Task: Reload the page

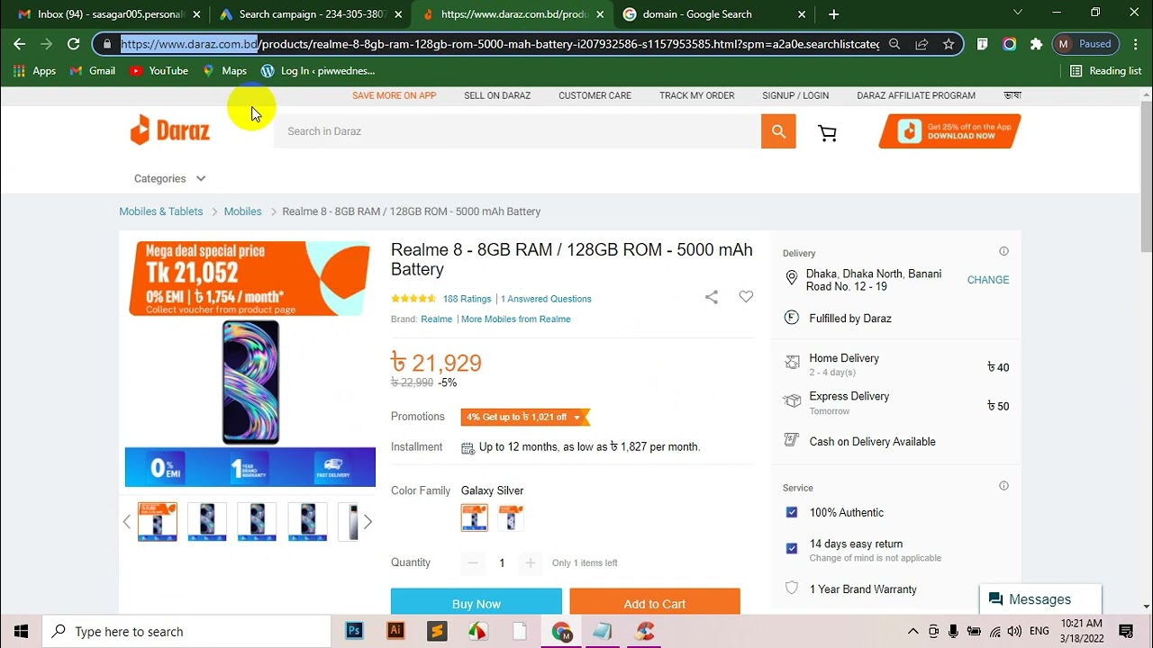Action: click(x=73, y=44)
